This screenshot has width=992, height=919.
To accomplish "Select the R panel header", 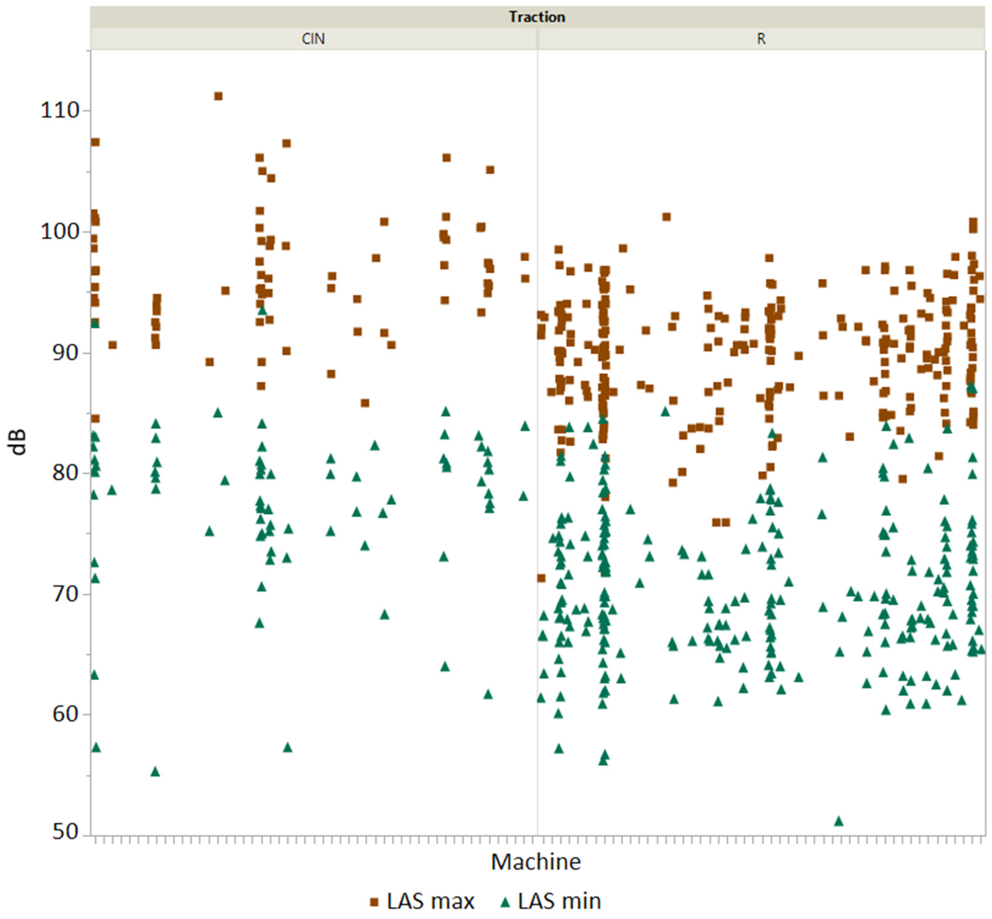I will click(x=761, y=39).
